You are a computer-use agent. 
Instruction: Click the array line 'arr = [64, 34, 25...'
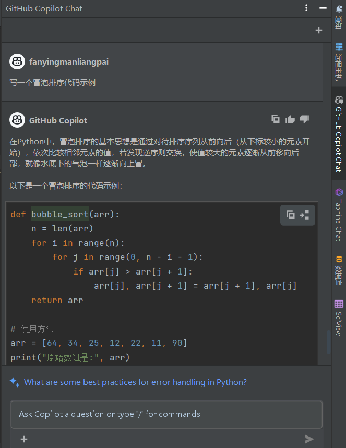coord(99,343)
